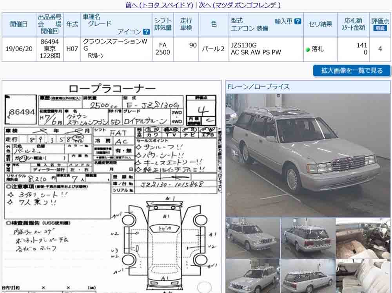Viewport: 392px width, 293px height.
Task: Click the 評価点 column header text
Action: click(x=380, y=21)
